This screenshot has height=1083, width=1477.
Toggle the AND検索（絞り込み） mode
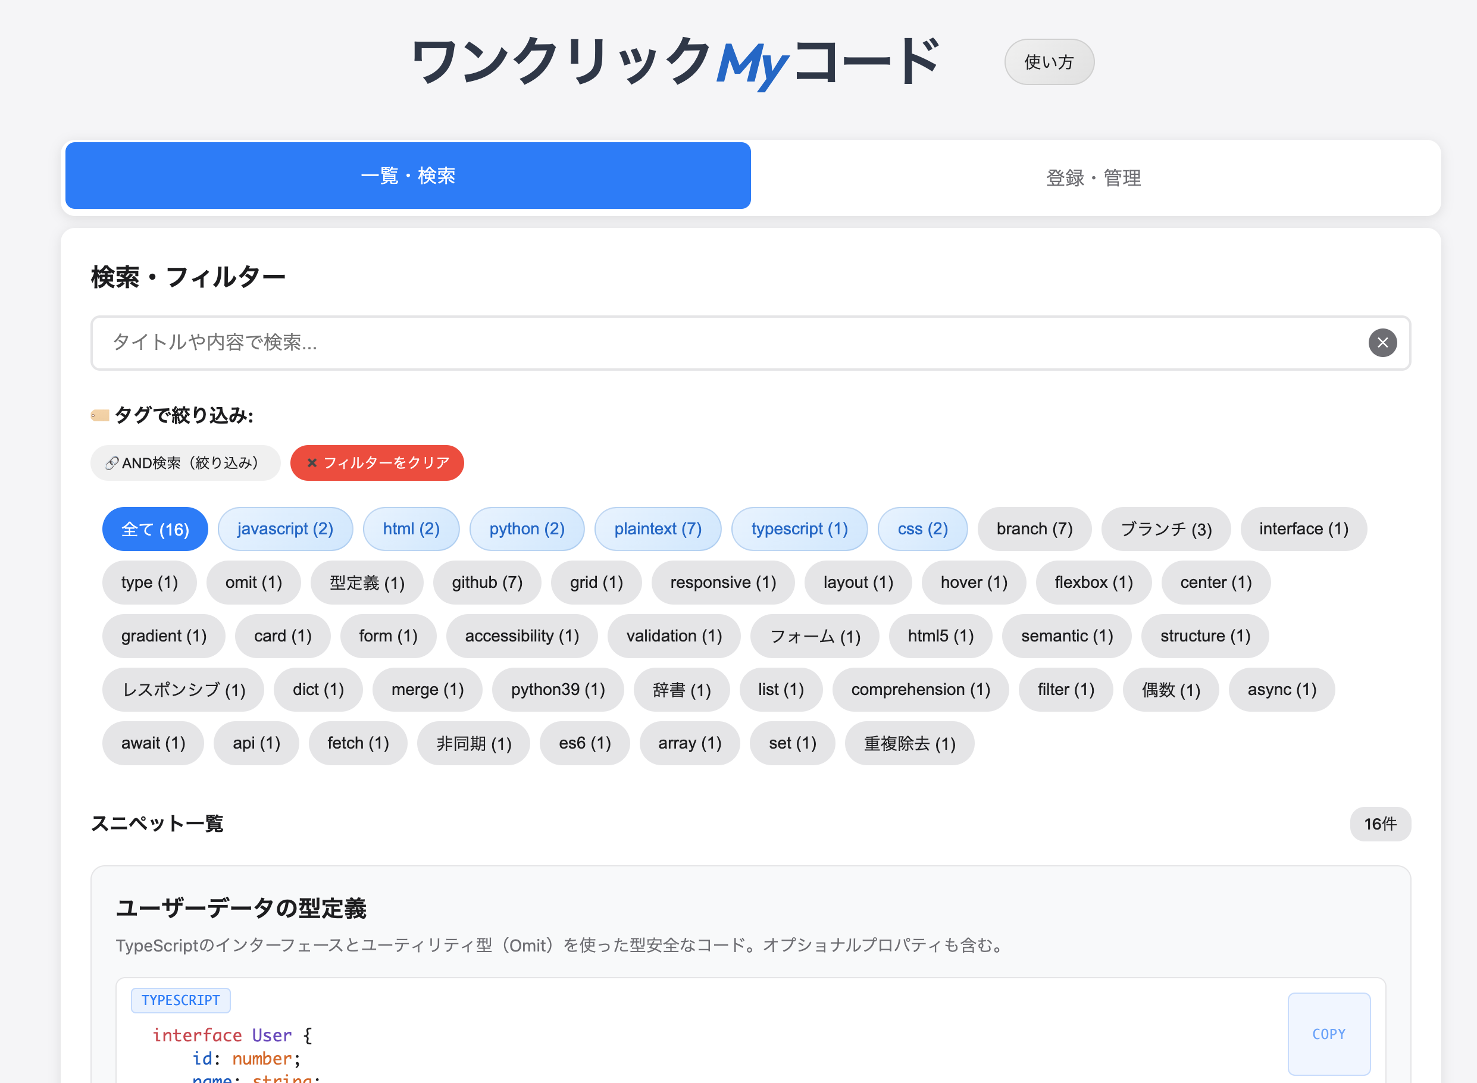tap(186, 463)
